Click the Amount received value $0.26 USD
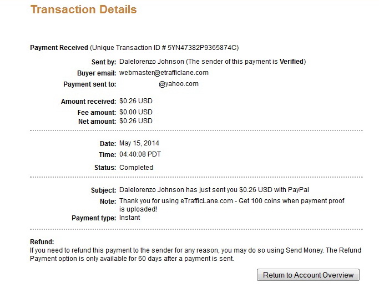Screen dimensions: 379x292 click(136, 101)
